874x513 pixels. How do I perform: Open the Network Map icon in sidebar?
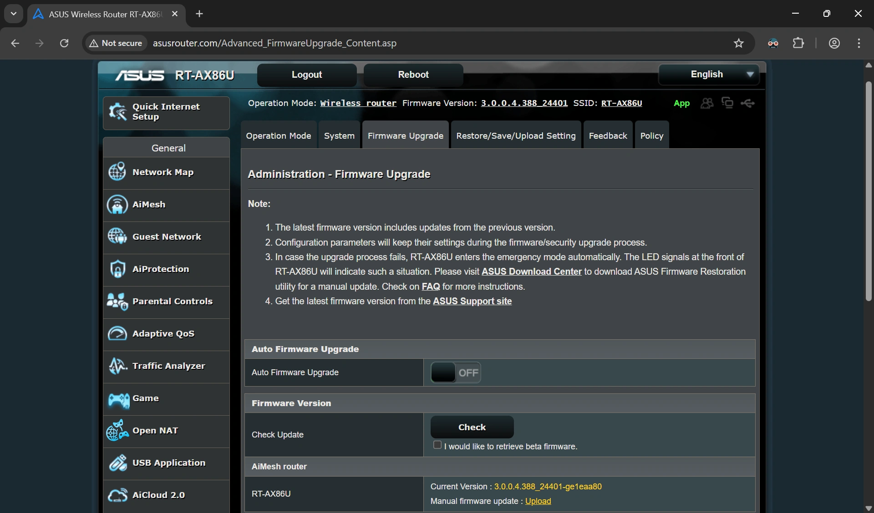coord(117,172)
